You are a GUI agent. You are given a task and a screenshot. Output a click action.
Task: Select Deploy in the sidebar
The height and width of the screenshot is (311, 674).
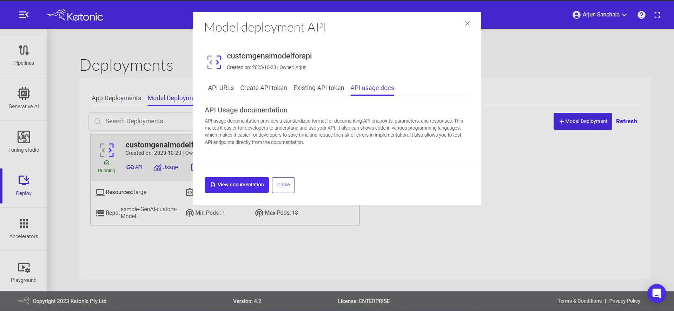[x=24, y=186]
